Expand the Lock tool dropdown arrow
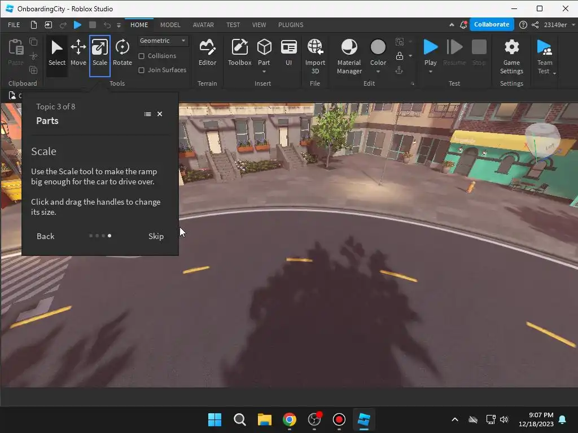This screenshot has height=433, width=578. pyautogui.click(x=410, y=56)
